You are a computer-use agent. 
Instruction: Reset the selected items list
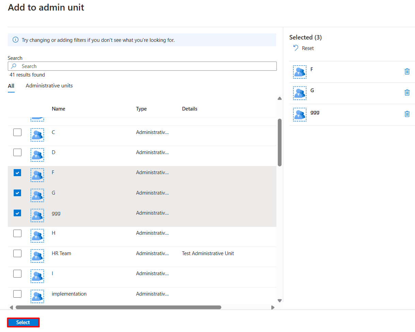(303, 48)
